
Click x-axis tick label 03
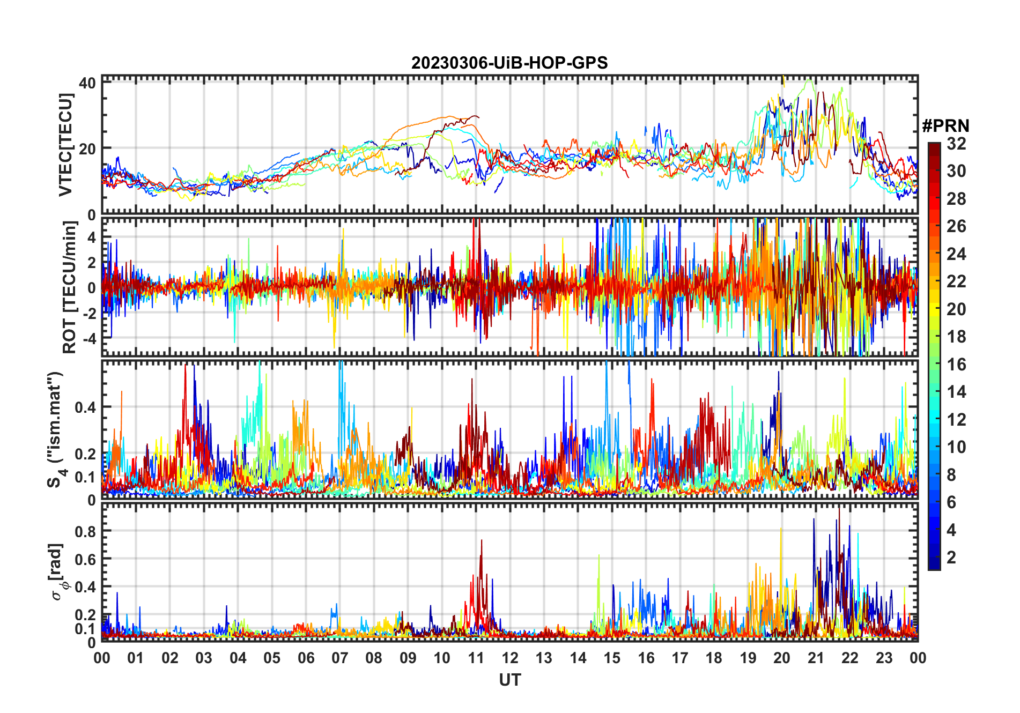click(204, 658)
